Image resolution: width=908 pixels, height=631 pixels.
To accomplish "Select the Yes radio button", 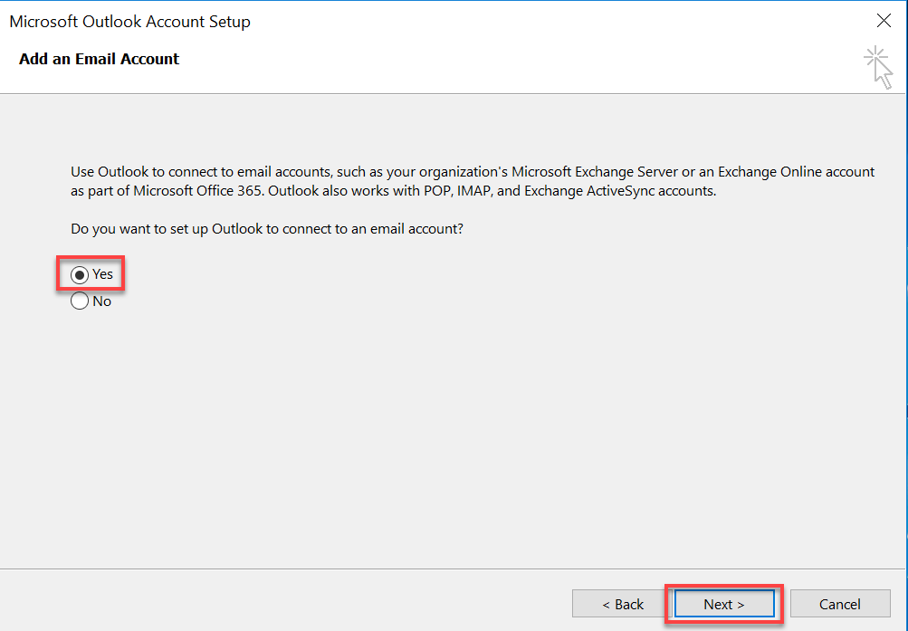I will coord(80,274).
